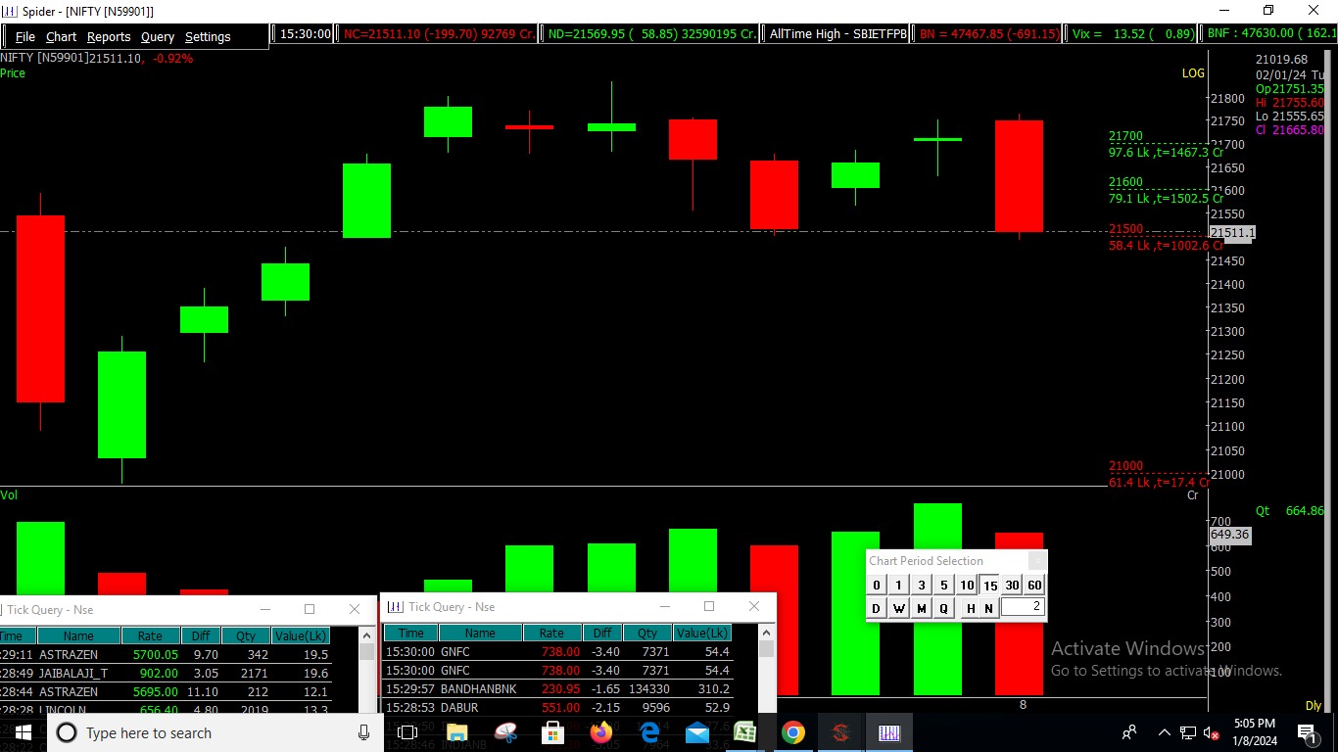Switch chart to 60-minute period
The height and width of the screenshot is (752, 1338).
[1034, 586]
